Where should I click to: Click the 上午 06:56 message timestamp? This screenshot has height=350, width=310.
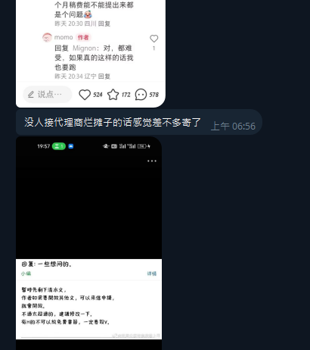point(233,126)
